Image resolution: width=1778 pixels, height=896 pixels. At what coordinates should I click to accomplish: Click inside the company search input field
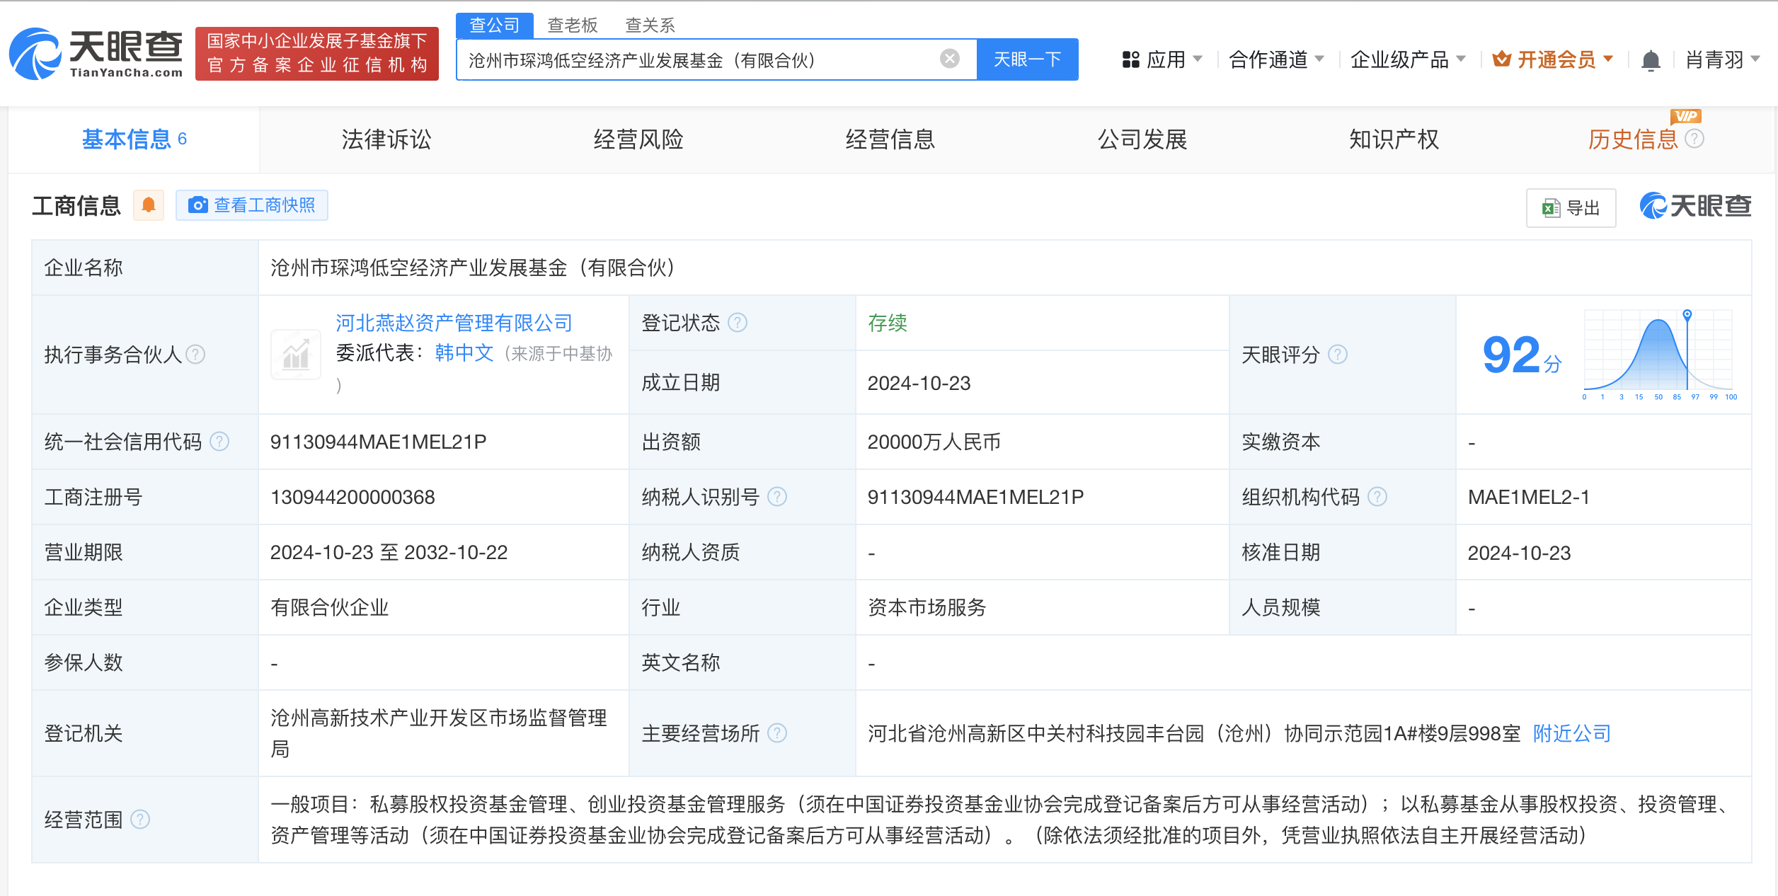coord(708,59)
